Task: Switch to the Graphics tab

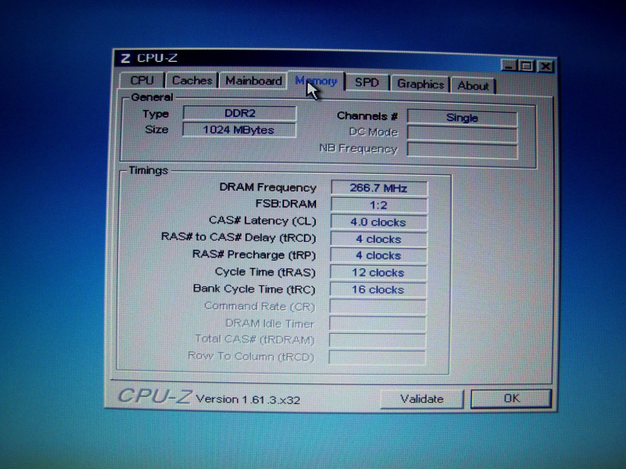Action: pos(420,84)
